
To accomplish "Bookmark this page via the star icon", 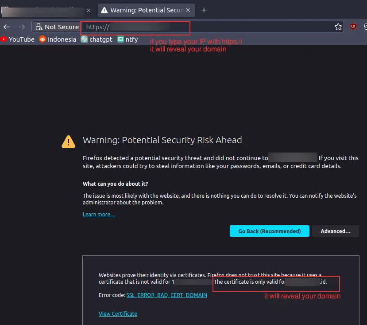I will pos(338,27).
